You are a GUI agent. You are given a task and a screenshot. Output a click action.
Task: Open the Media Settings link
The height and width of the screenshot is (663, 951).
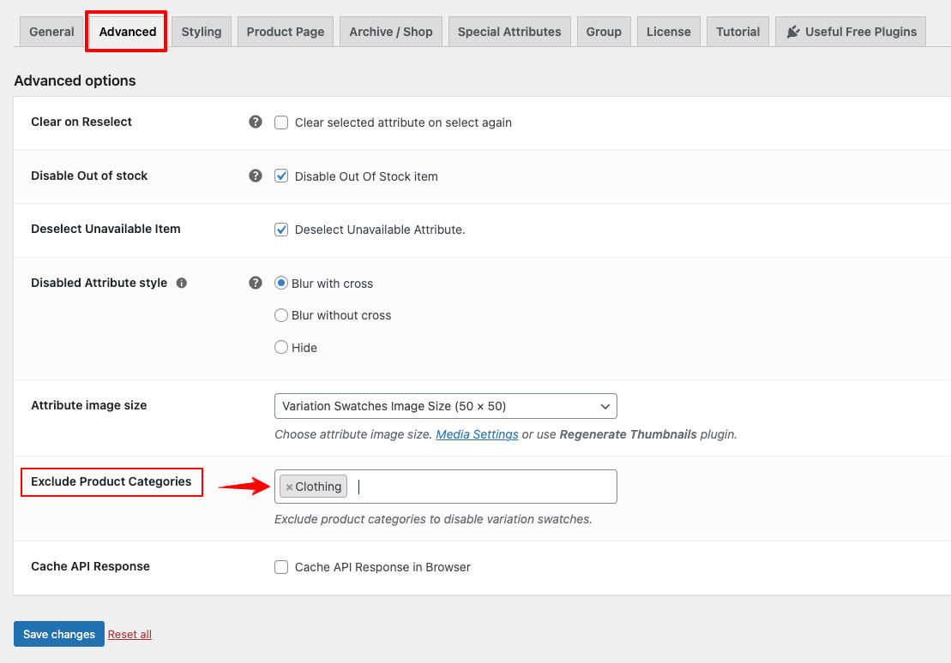[x=477, y=434]
